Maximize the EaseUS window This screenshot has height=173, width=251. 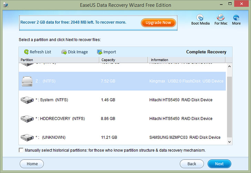pyautogui.click(x=230, y=4)
